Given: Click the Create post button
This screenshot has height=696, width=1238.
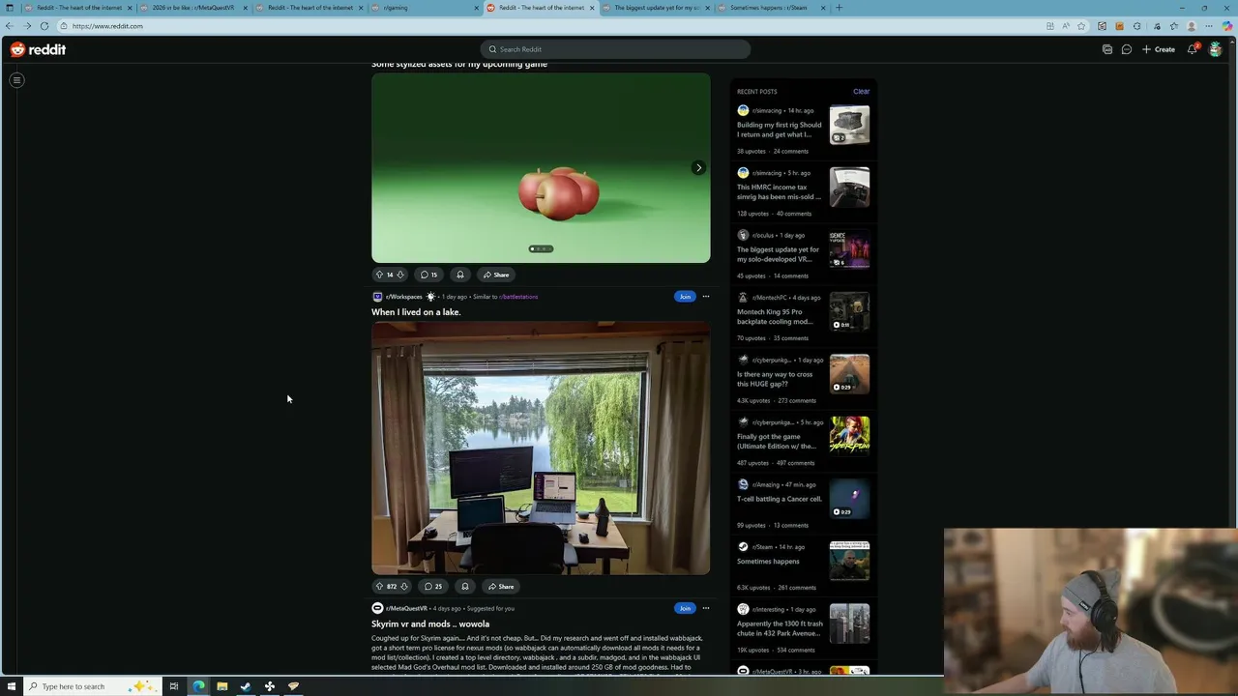Looking at the screenshot, I should pos(1159,49).
